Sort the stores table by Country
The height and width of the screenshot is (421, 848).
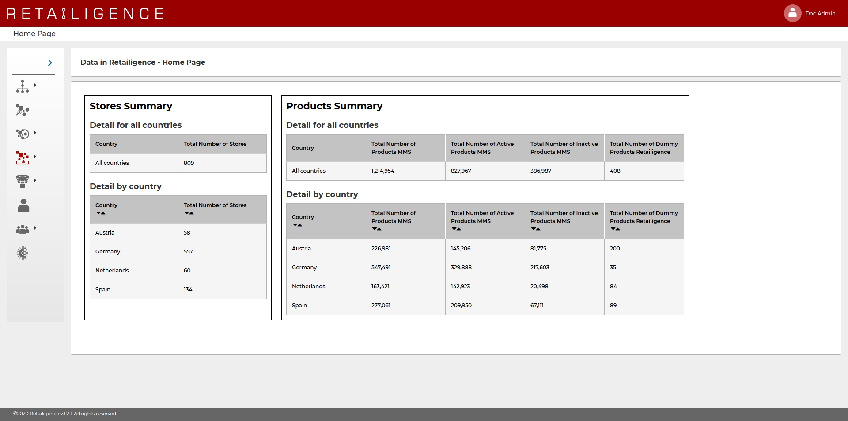[x=101, y=213]
